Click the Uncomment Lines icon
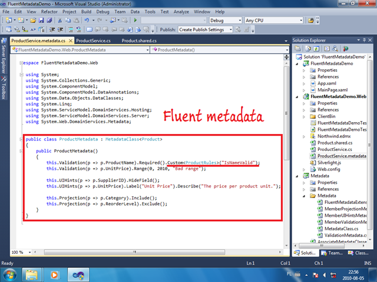The width and height of the screenshot is (377, 282). [78, 29]
